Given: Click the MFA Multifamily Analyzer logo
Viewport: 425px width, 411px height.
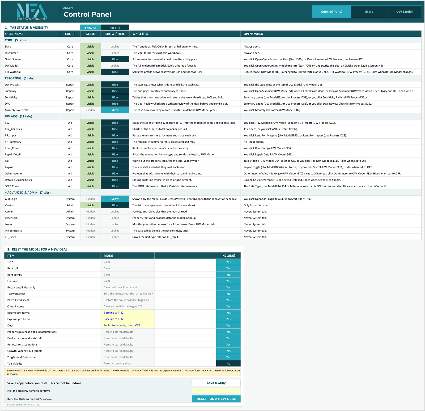Looking at the screenshot, I should click(32, 12).
